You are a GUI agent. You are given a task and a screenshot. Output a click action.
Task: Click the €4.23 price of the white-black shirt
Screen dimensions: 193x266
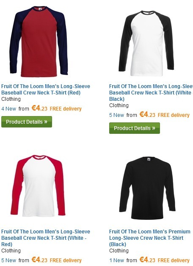click(x=147, y=114)
